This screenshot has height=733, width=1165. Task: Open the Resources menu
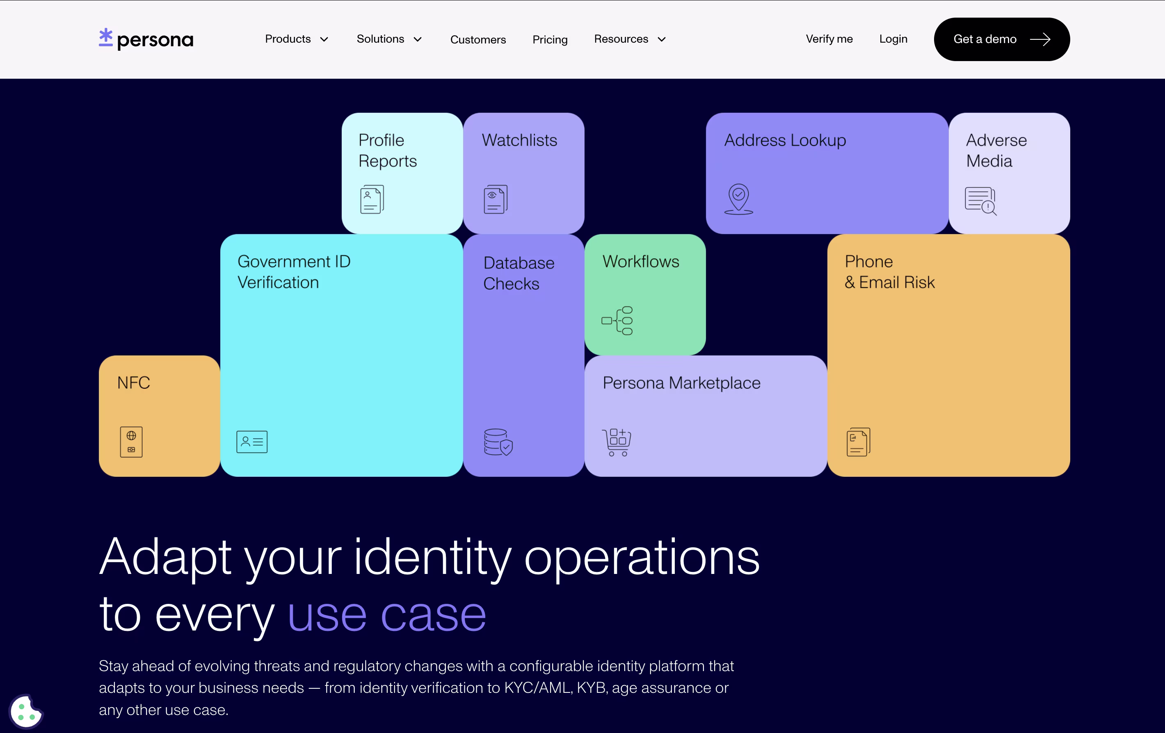pyautogui.click(x=621, y=39)
